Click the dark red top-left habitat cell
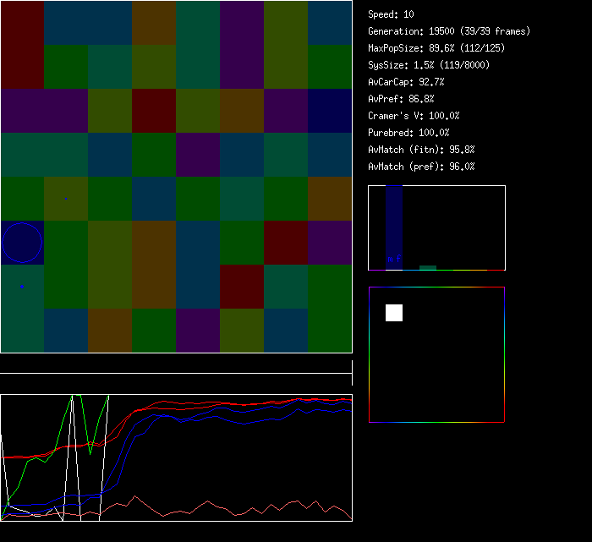Screen dimensions: 592x542 [22, 44]
